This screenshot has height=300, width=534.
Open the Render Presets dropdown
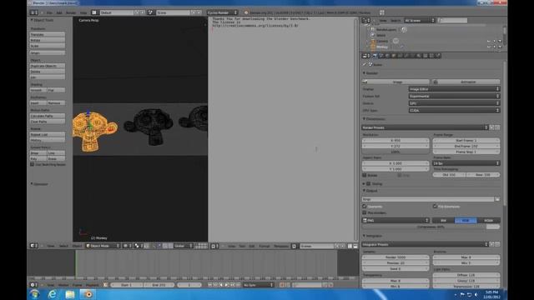pos(425,127)
